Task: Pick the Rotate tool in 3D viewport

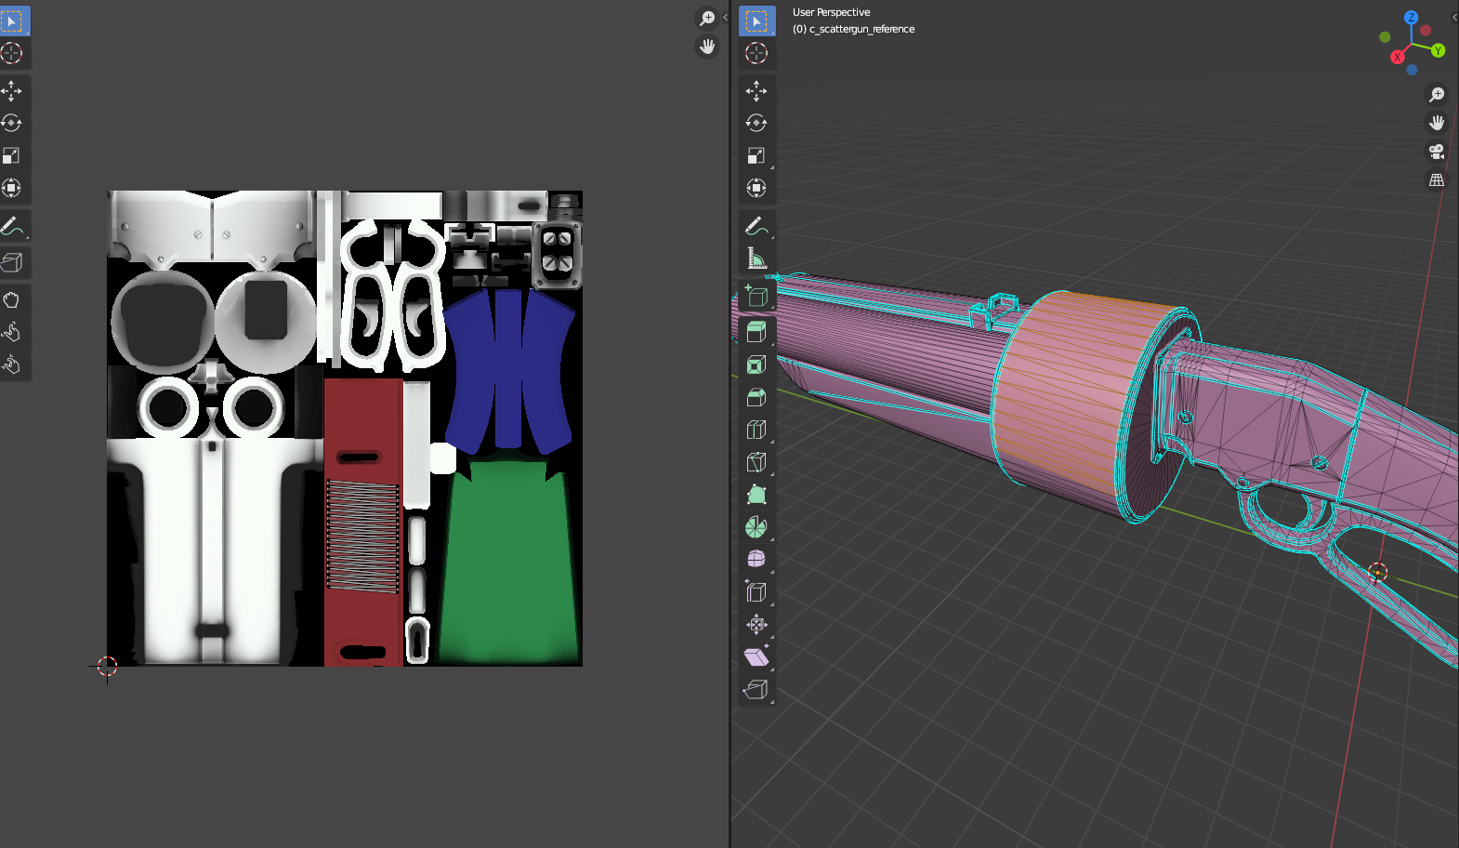Action: coord(756,123)
